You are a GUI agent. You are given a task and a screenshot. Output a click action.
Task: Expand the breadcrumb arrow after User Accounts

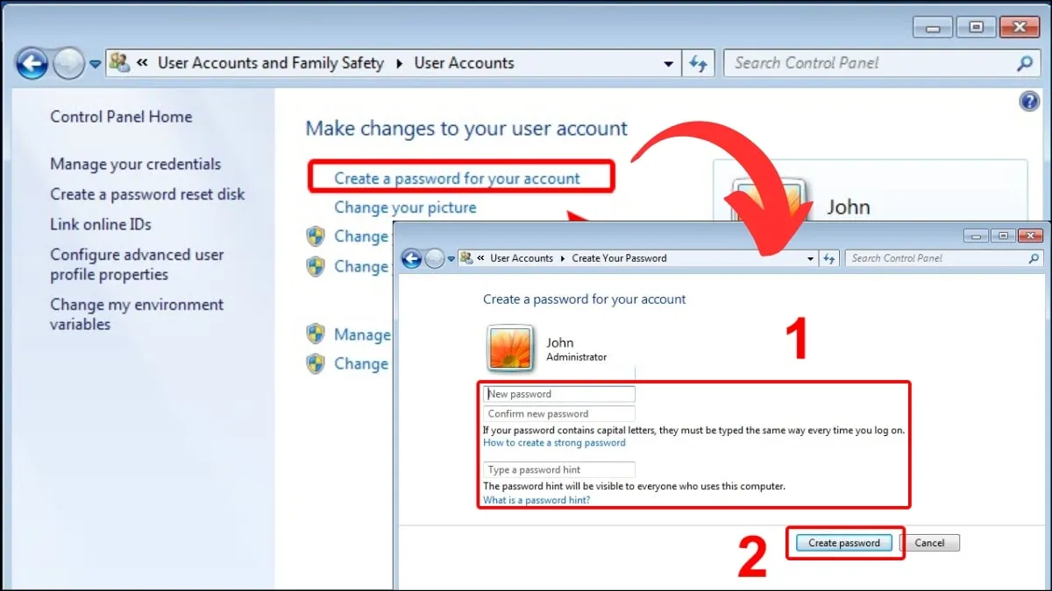point(561,258)
